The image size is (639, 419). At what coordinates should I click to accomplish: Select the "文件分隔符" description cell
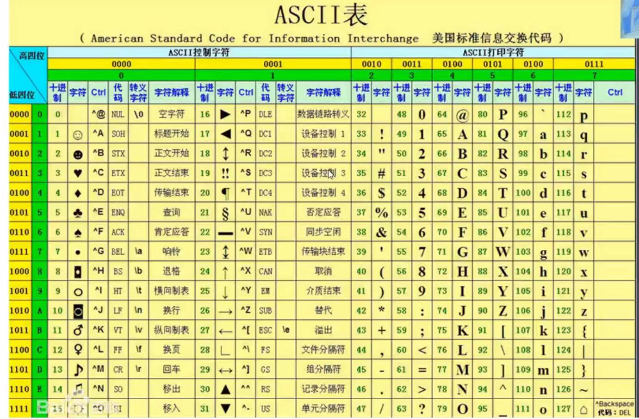(323, 350)
